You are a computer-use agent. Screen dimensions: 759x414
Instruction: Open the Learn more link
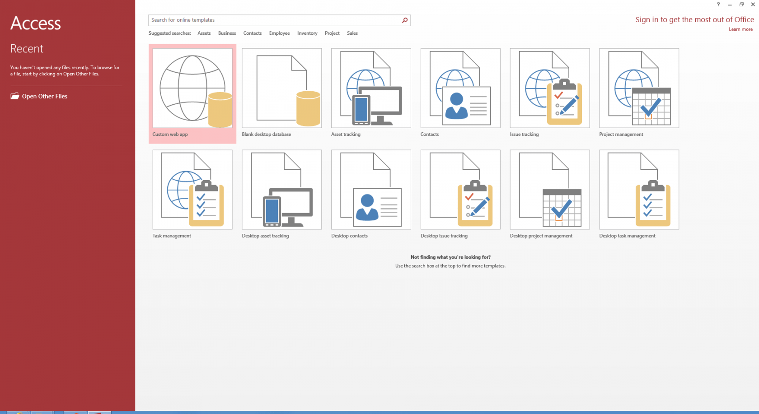click(x=740, y=29)
